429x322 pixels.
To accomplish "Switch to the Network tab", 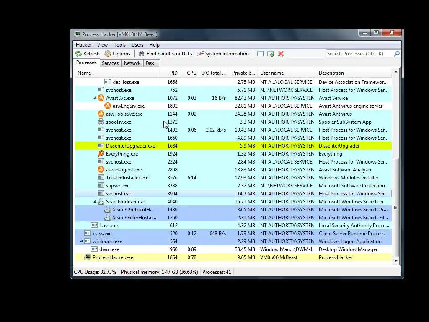I will [x=132, y=63].
